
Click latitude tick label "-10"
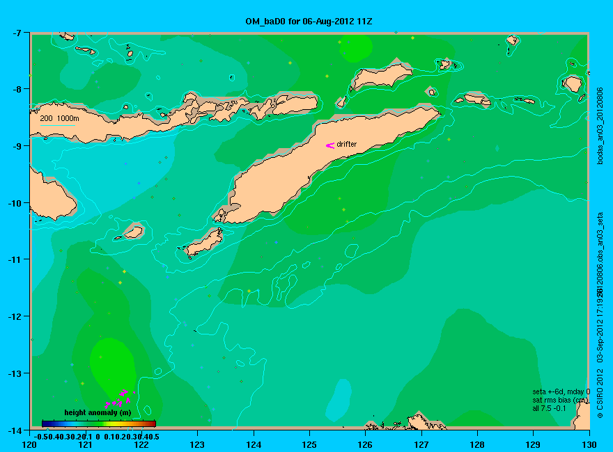[15, 203]
